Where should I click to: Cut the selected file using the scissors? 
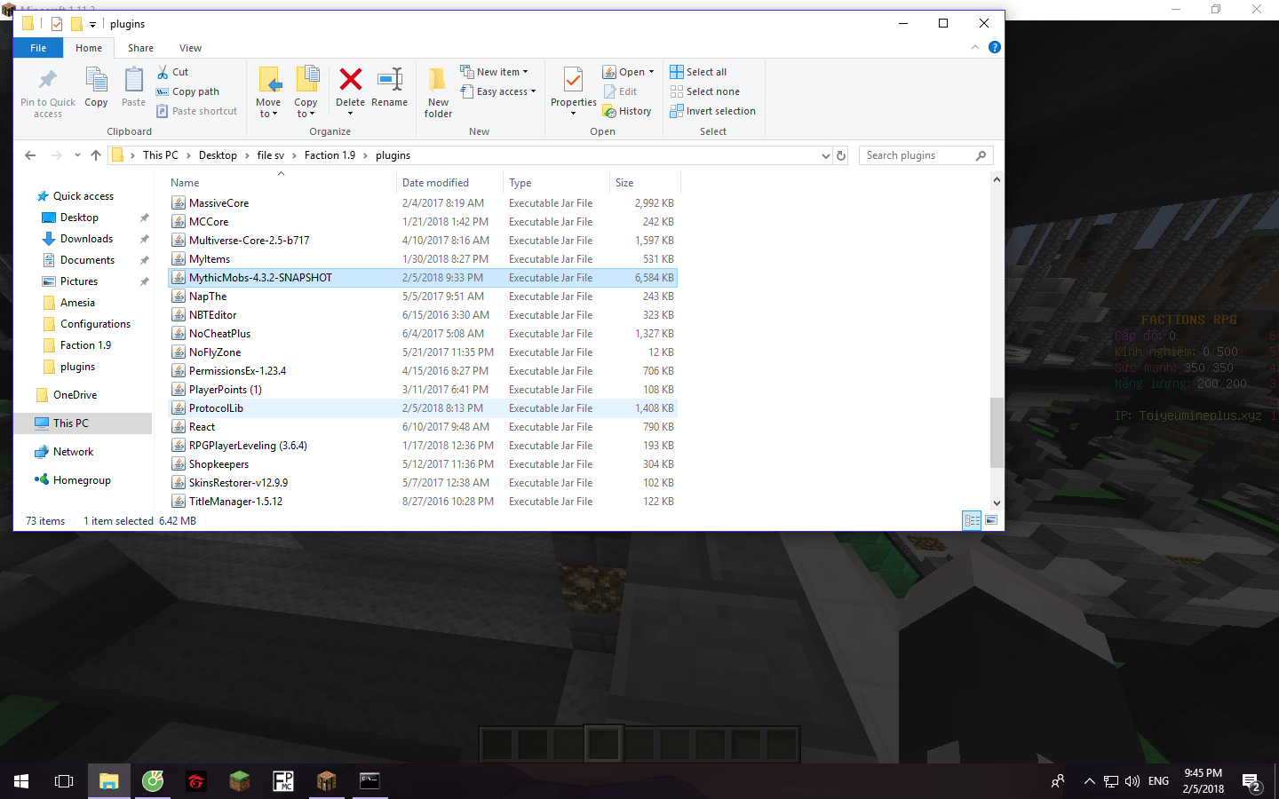(x=173, y=72)
